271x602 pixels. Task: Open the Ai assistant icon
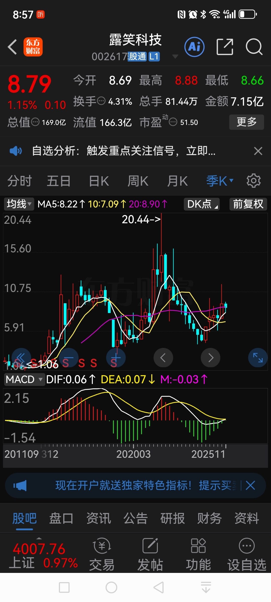coord(194,47)
